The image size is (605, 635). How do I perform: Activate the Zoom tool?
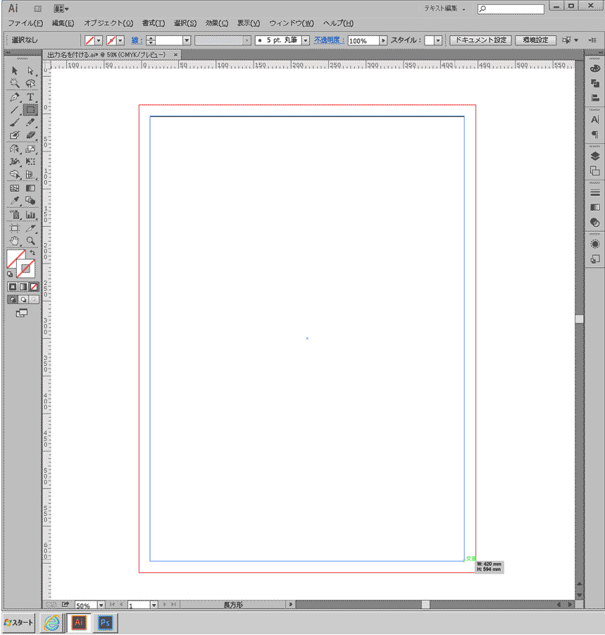tap(30, 240)
